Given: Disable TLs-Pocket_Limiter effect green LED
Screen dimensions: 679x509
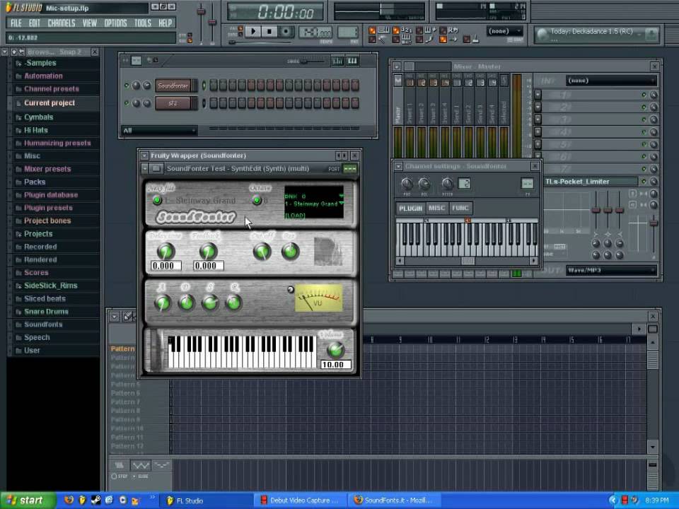Looking at the screenshot, I should point(644,182).
